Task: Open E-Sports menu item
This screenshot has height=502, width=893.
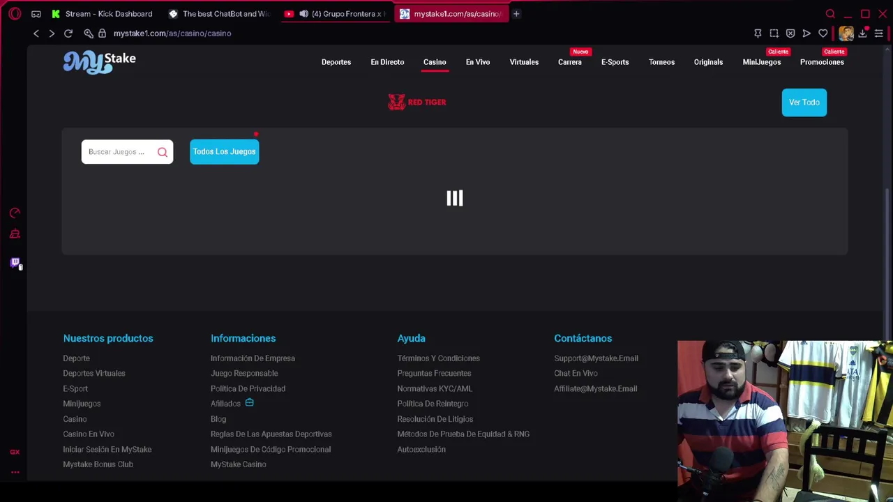Action: tap(615, 62)
